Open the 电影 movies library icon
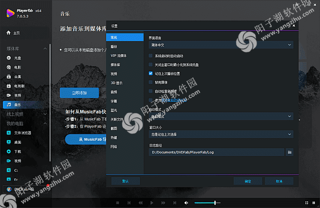320x208 pixels. click(x=8, y=67)
